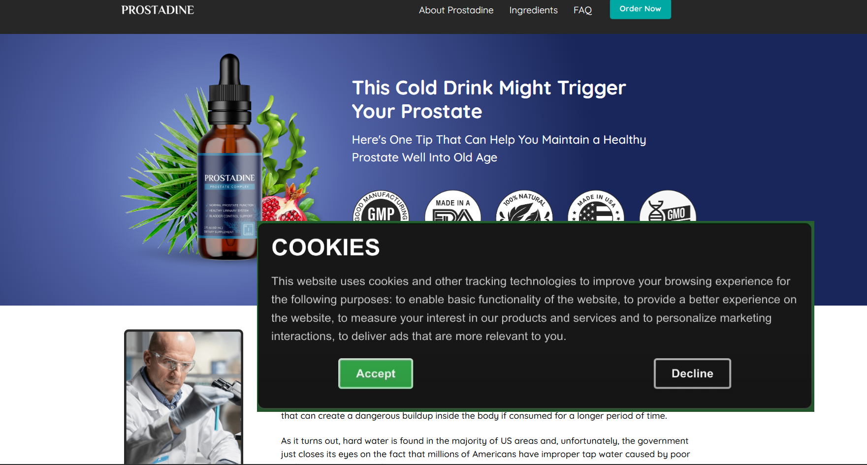Click the Prostadine bottle product image
Screen dimensions: 867x465
(229, 157)
